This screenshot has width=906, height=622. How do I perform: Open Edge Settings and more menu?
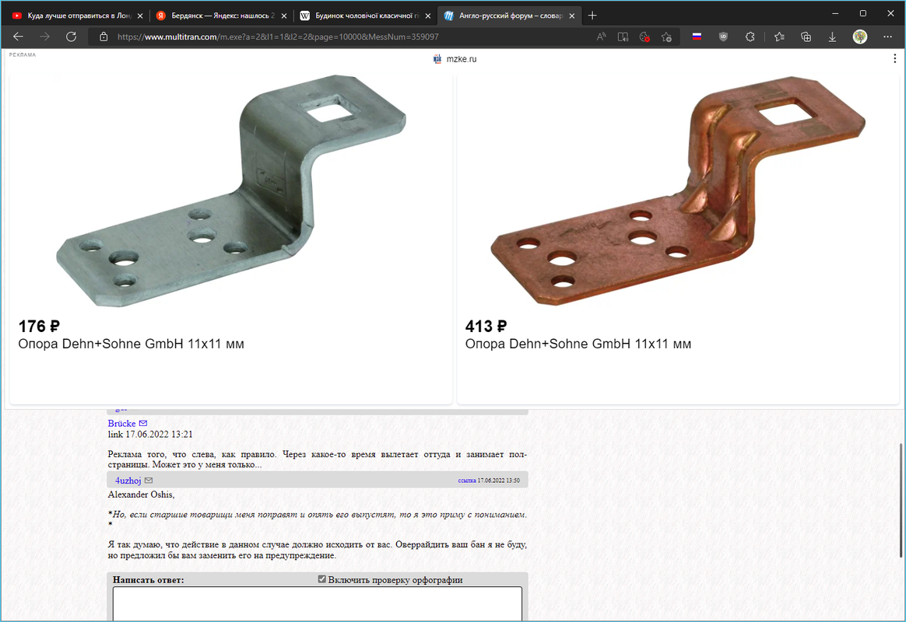tap(887, 37)
